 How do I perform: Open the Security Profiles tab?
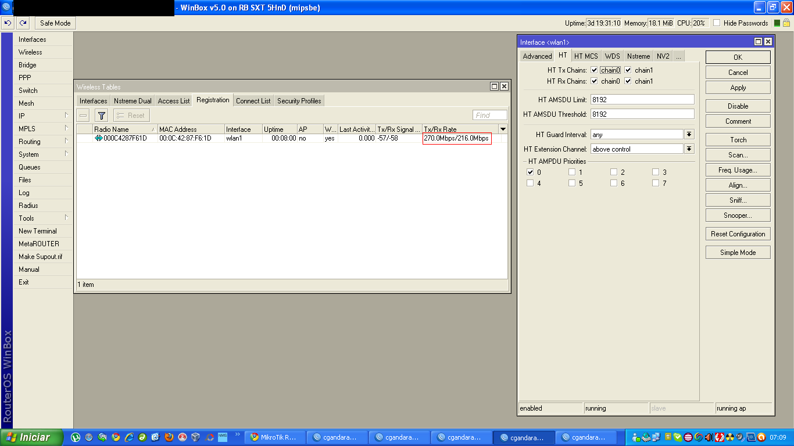(299, 101)
